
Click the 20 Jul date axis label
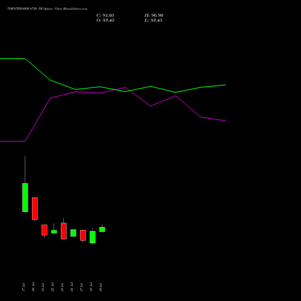33,287
